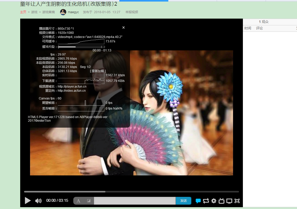Switch to TV mini mode icon
Screen dimensions: 297x209
(x=221, y=201)
